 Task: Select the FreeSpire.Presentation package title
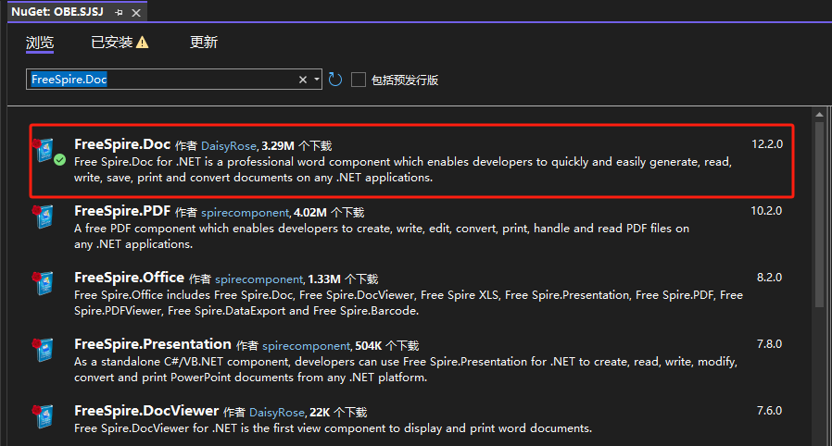(153, 345)
